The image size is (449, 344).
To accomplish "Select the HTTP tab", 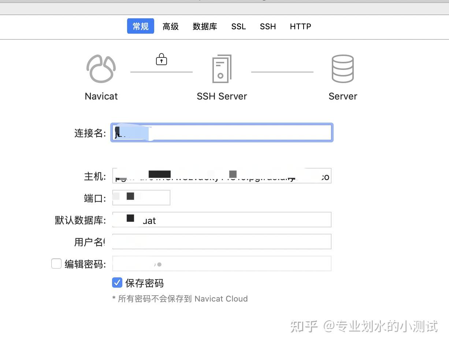I will [300, 26].
